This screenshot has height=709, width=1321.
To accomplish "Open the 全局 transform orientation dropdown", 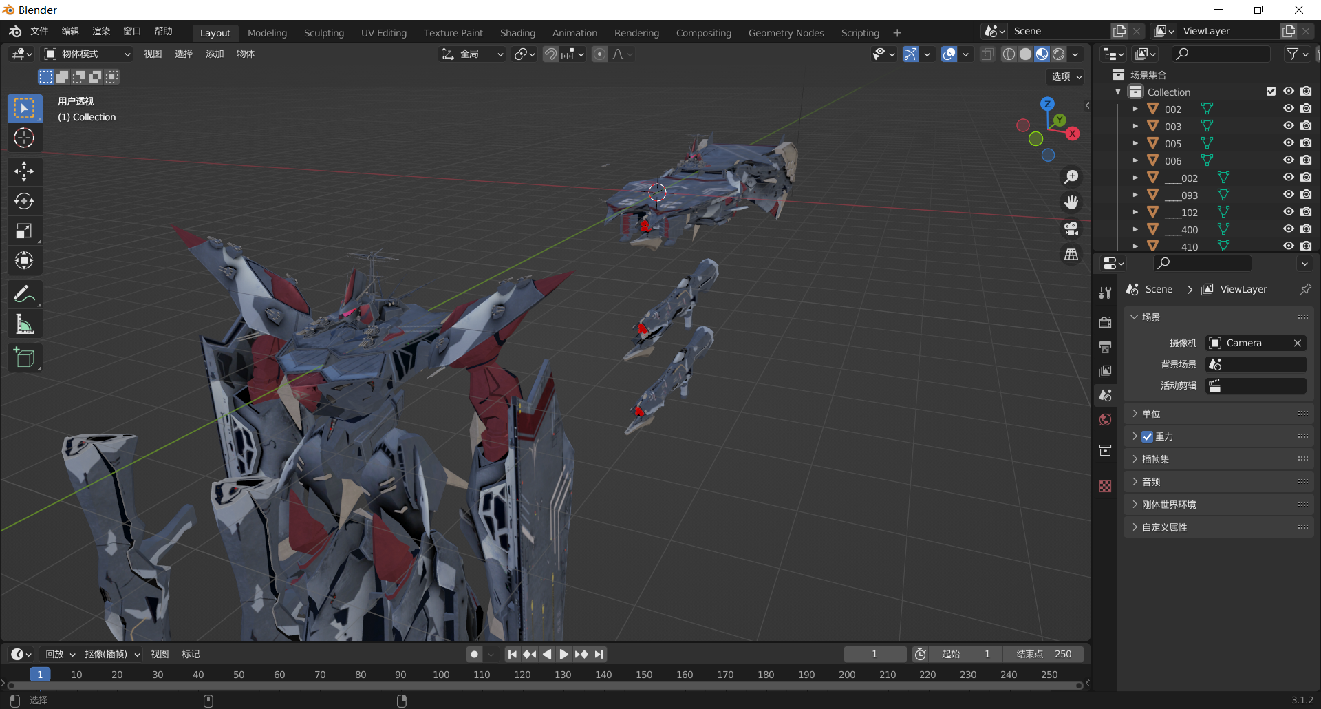I will (472, 54).
